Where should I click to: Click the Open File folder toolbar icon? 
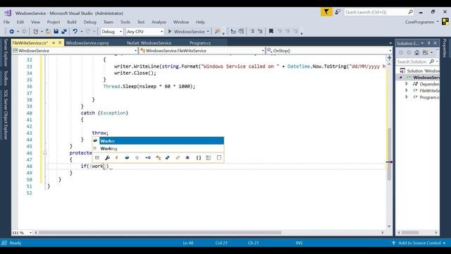pyautogui.click(x=48, y=31)
